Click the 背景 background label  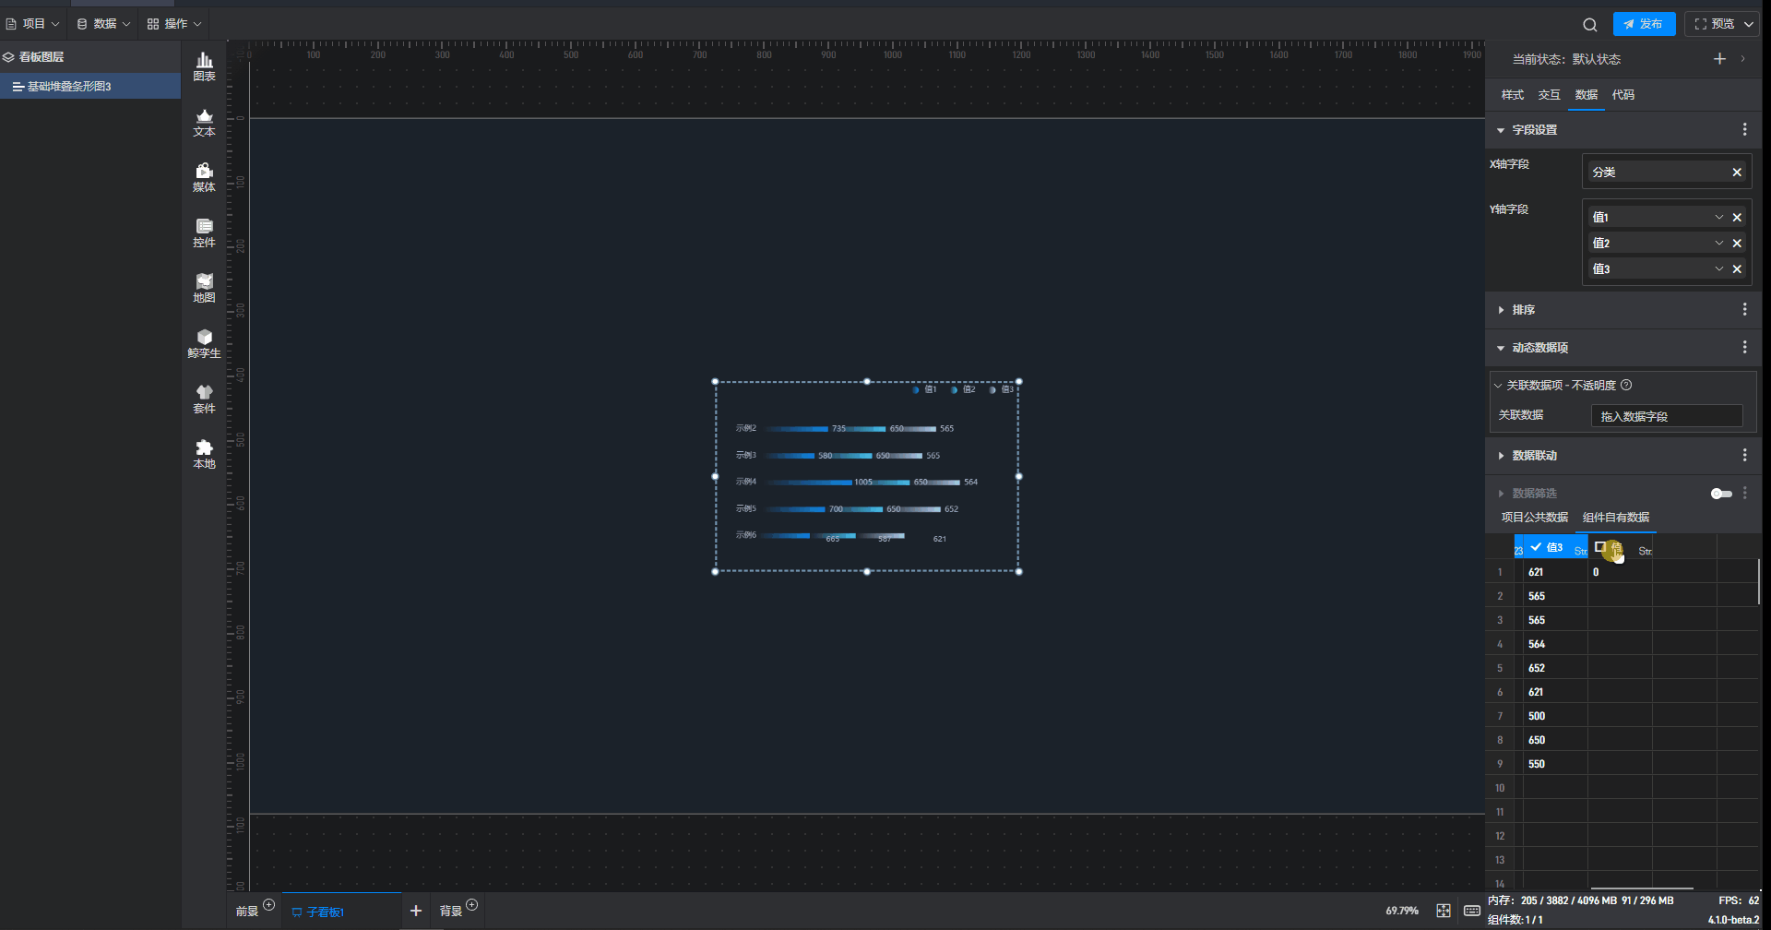[x=451, y=912]
